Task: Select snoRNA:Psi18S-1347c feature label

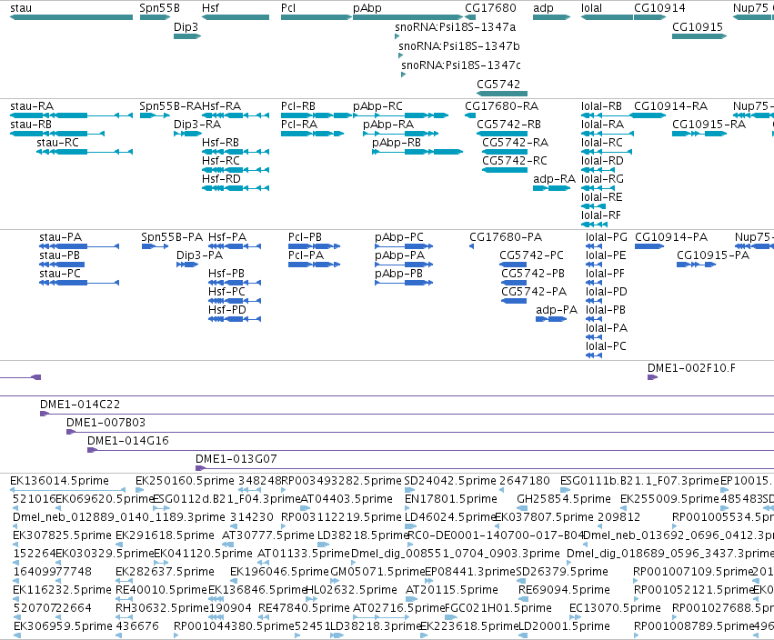Action: (461, 65)
